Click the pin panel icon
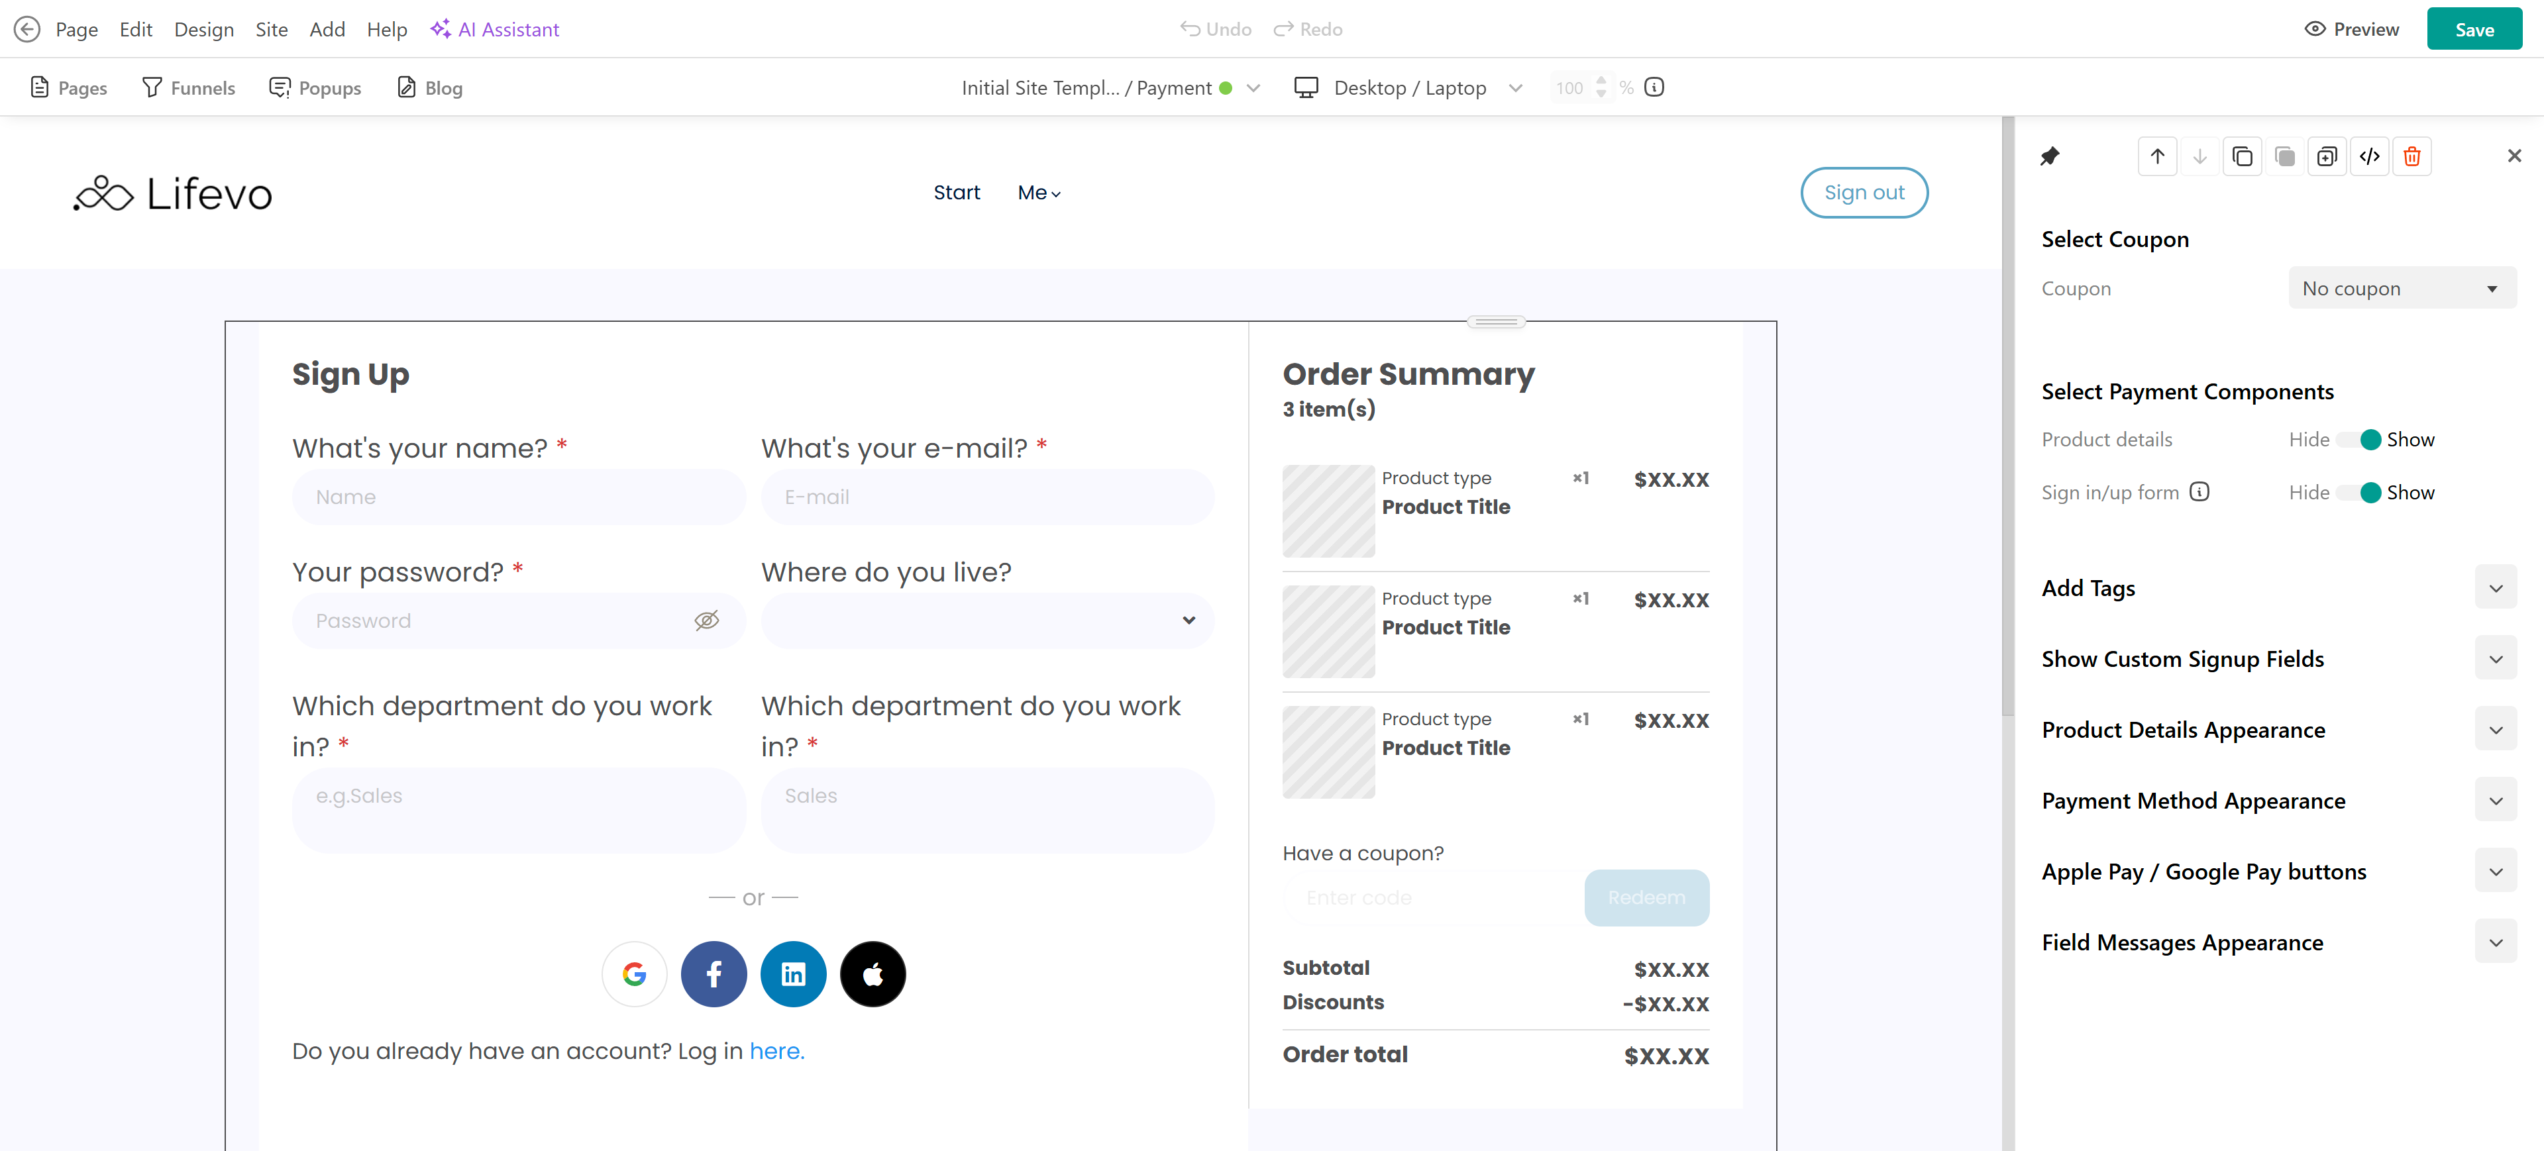Viewport: 2544px width, 1151px height. click(x=2049, y=156)
